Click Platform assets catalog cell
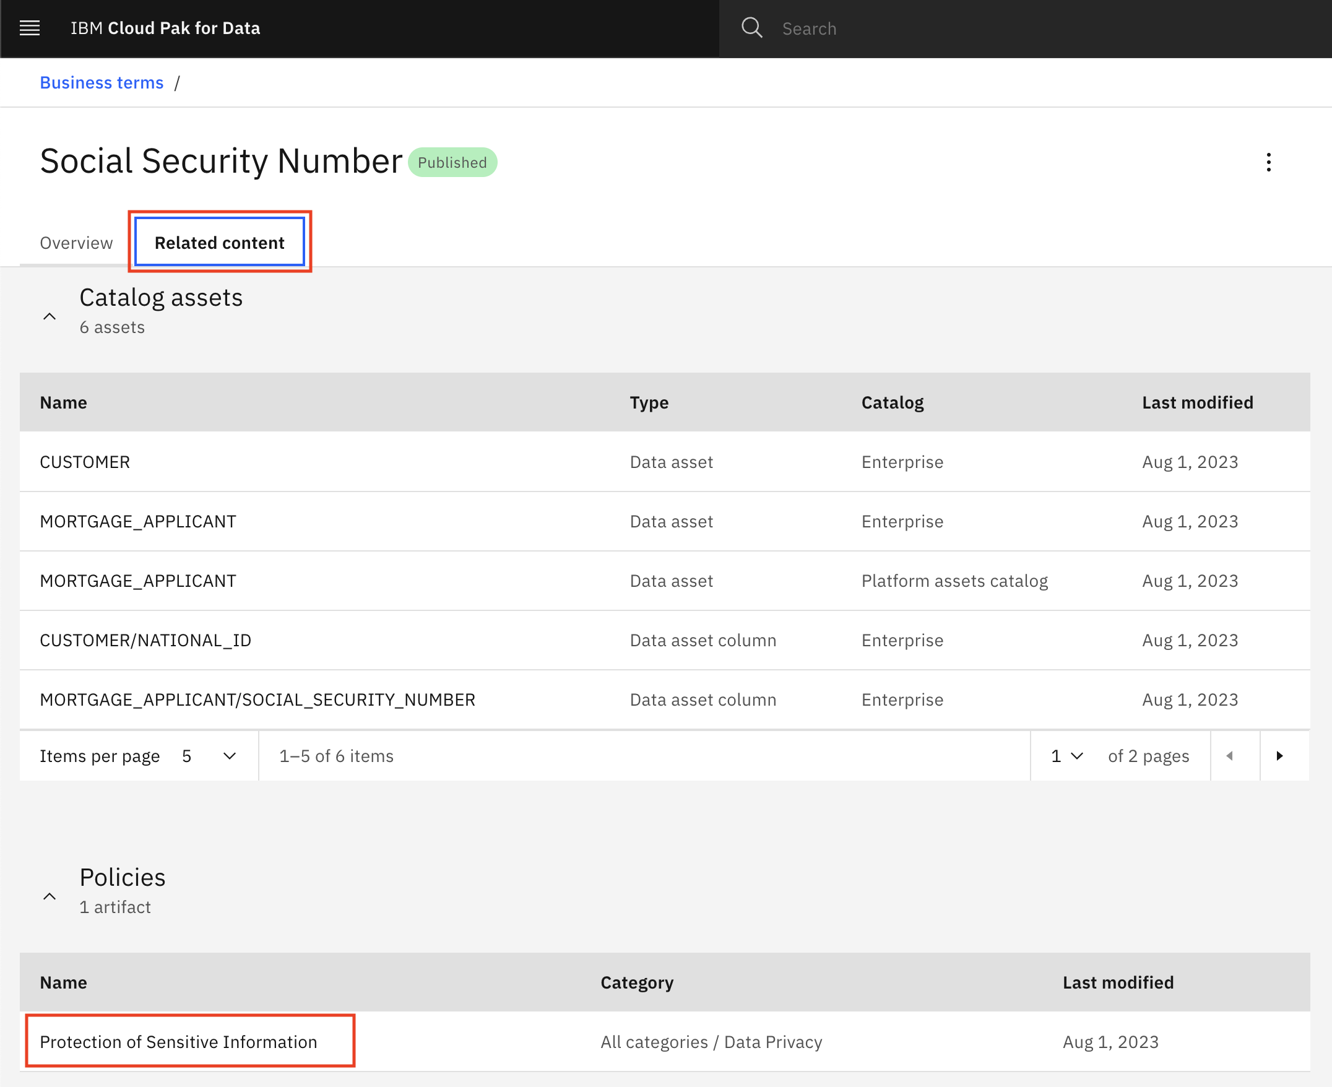This screenshot has height=1087, width=1332. click(x=954, y=581)
